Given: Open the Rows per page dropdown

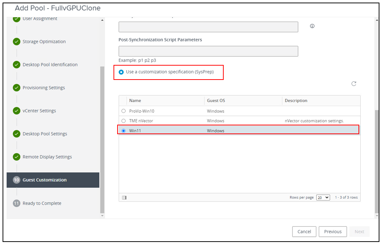Looking at the screenshot, I should click(x=323, y=197).
